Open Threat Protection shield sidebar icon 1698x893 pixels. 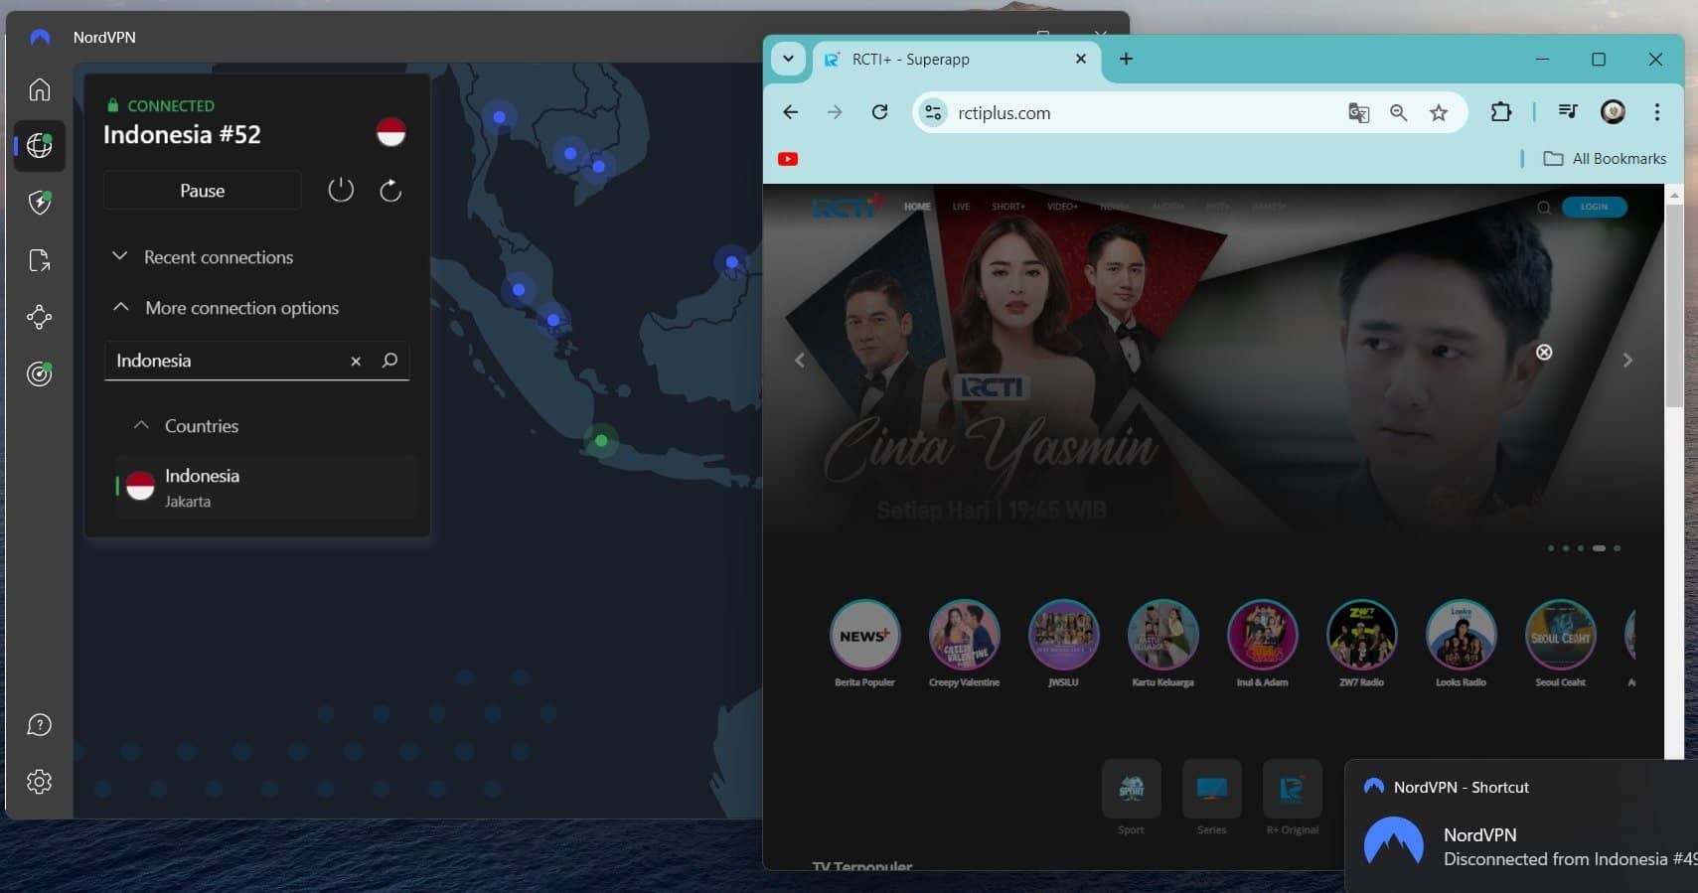tap(40, 203)
